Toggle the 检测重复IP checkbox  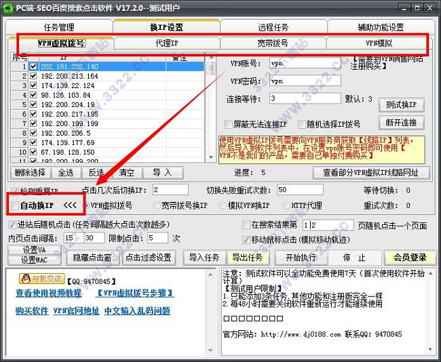coord(14,191)
